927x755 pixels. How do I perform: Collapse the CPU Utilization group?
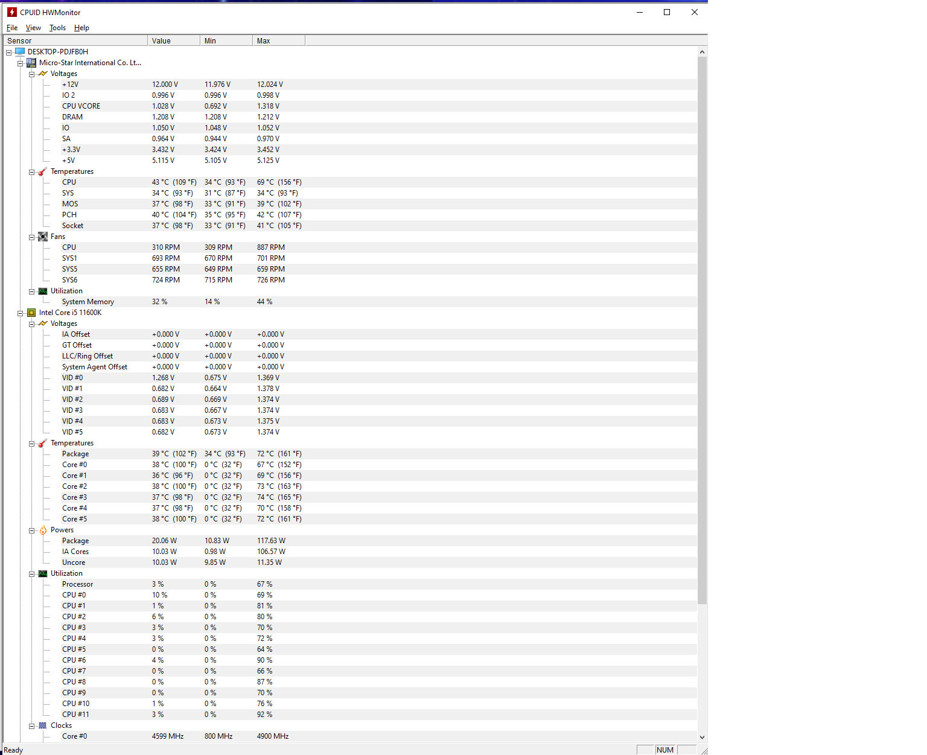click(x=32, y=574)
